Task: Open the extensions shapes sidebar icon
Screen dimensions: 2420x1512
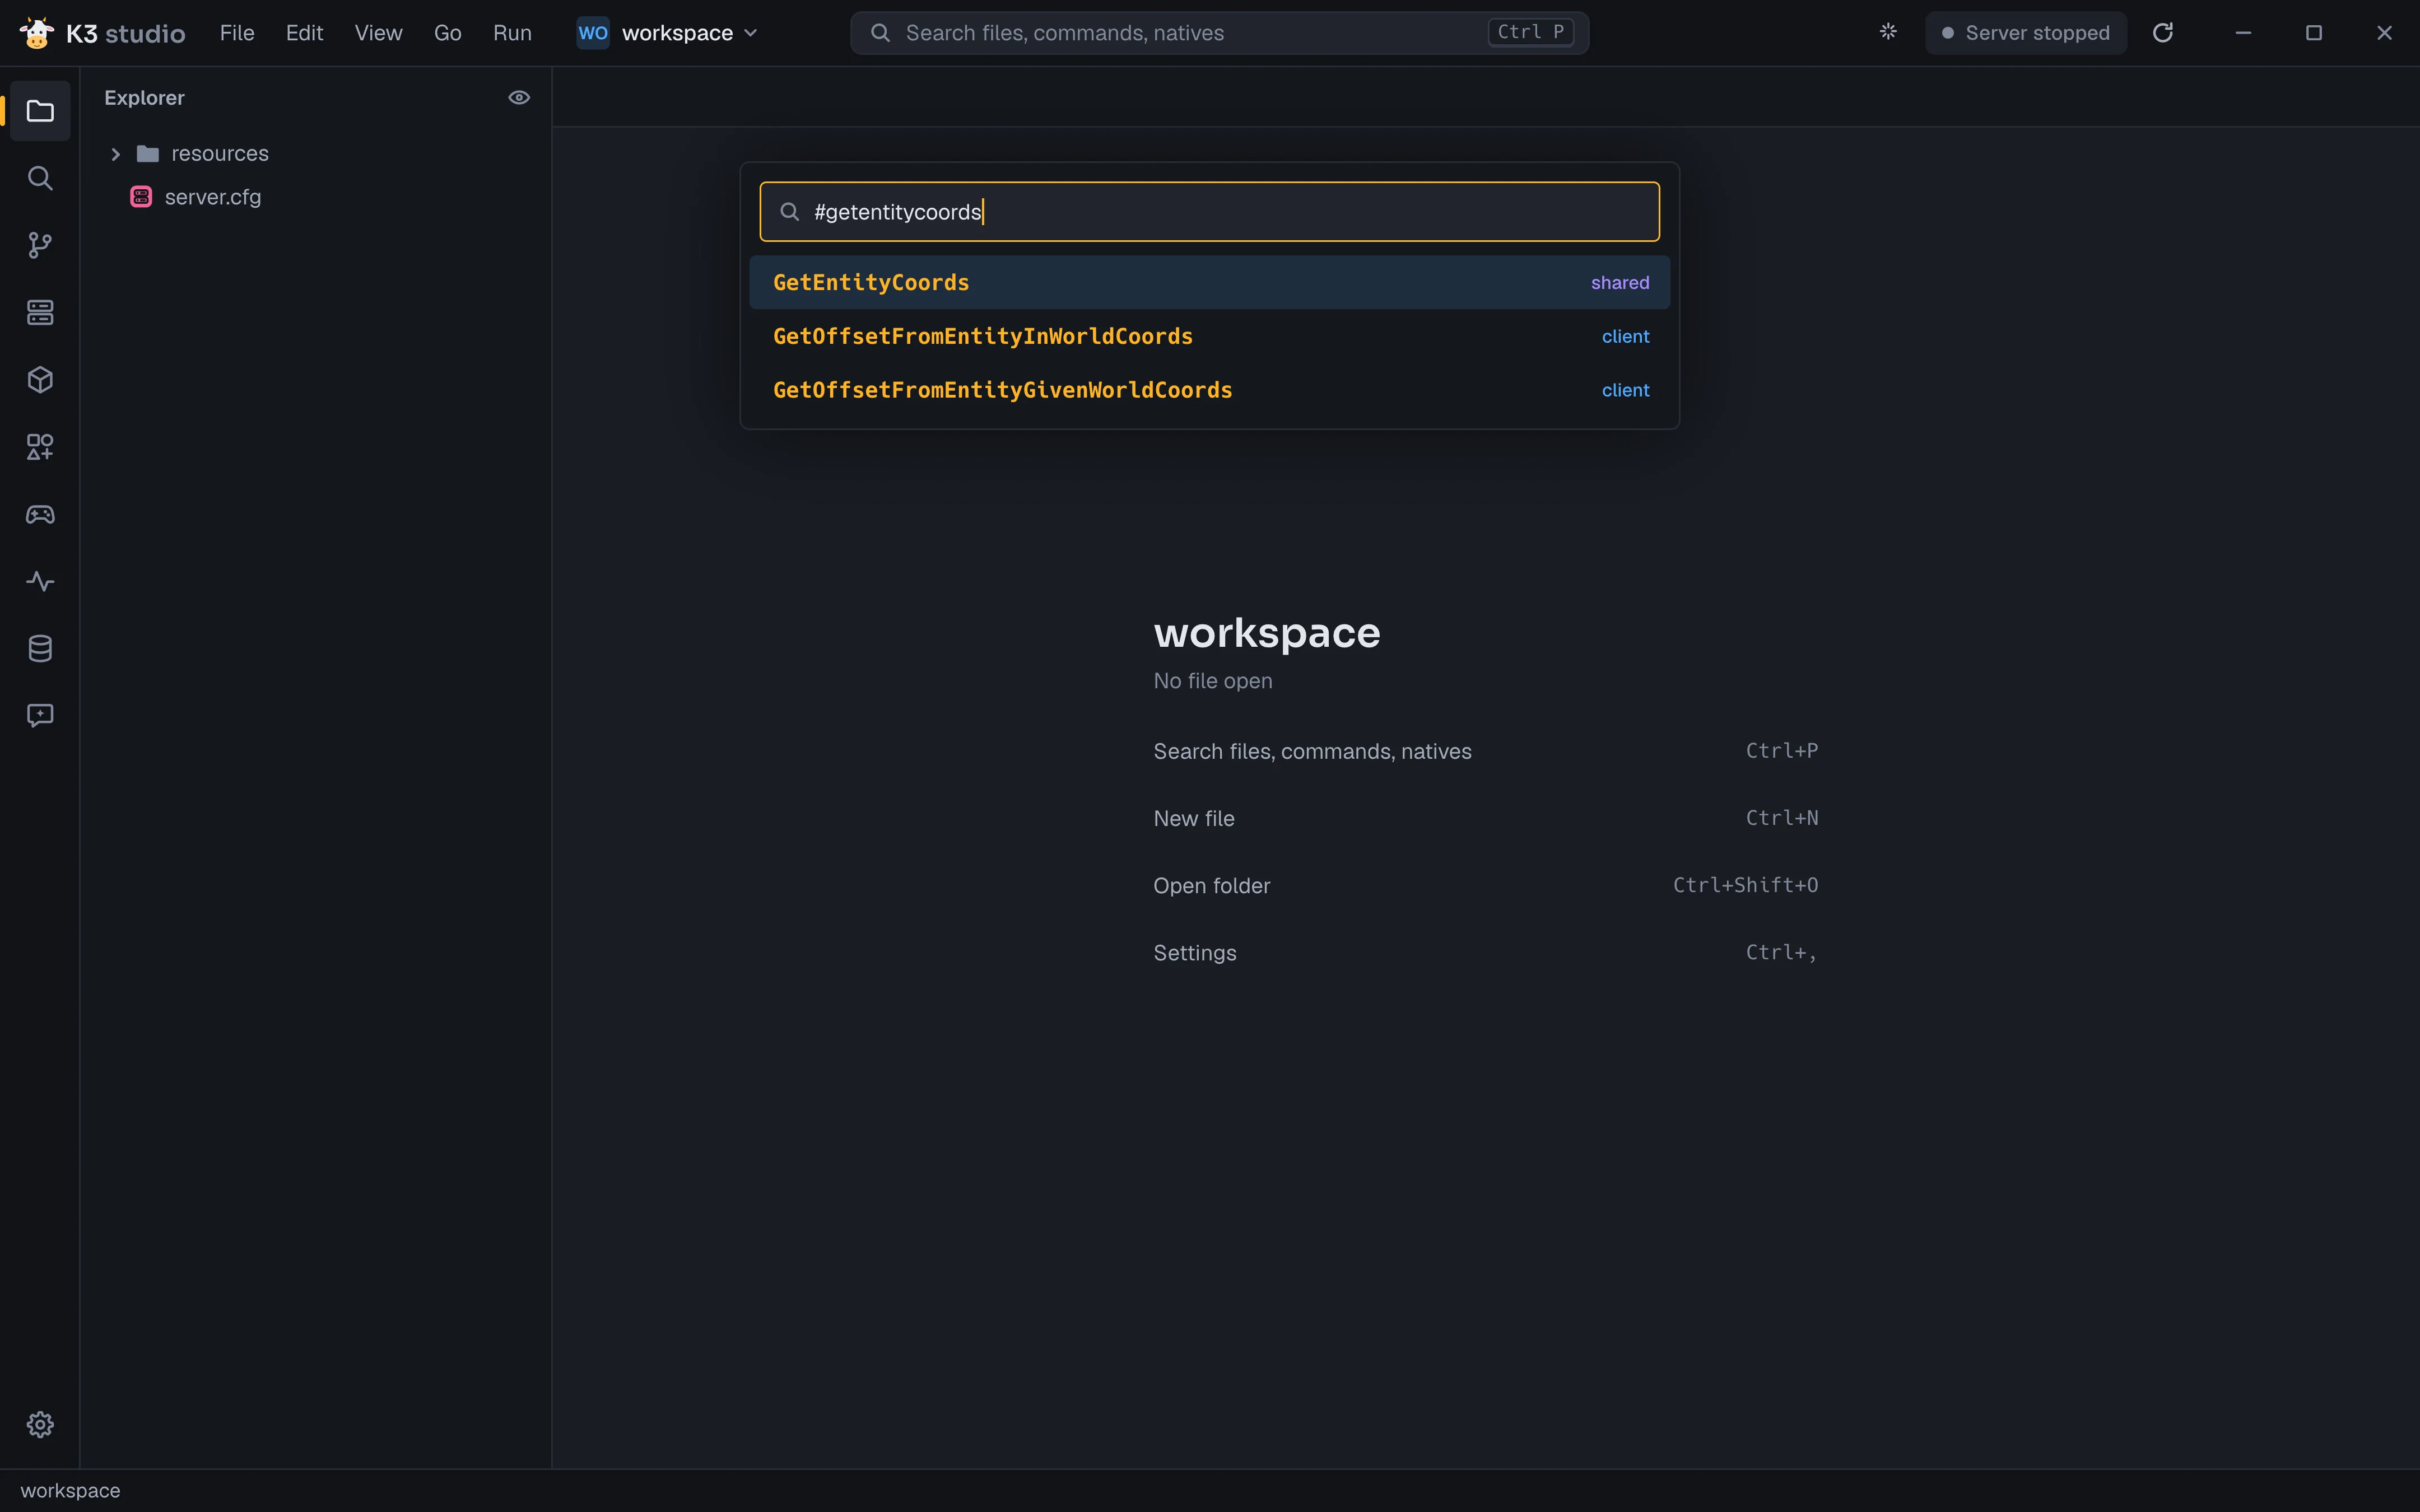Action: point(40,447)
